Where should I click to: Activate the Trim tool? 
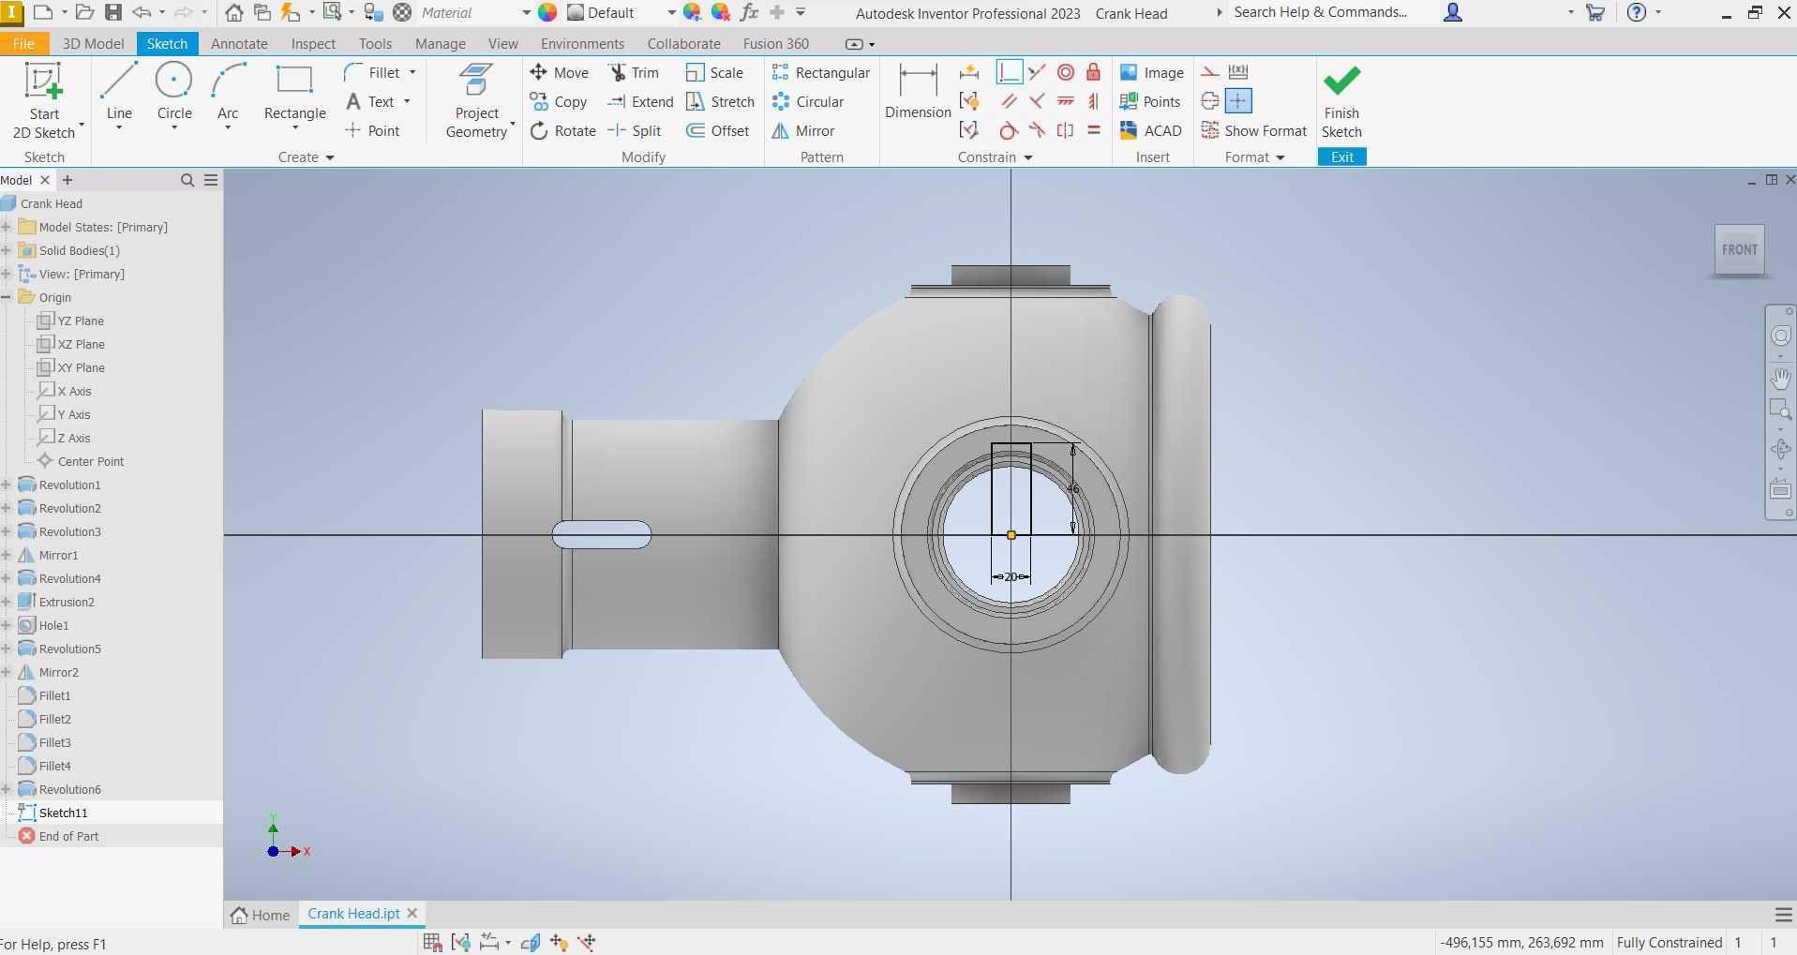pyautogui.click(x=634, y=72)
